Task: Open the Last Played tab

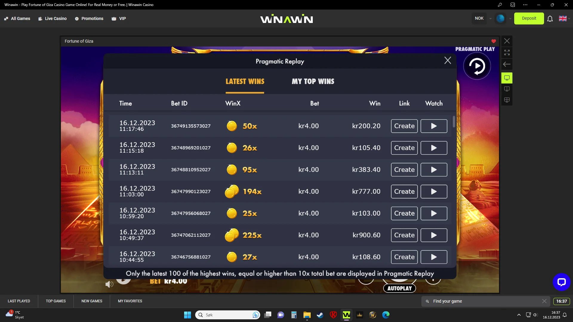Action: [x=19, y=301]
